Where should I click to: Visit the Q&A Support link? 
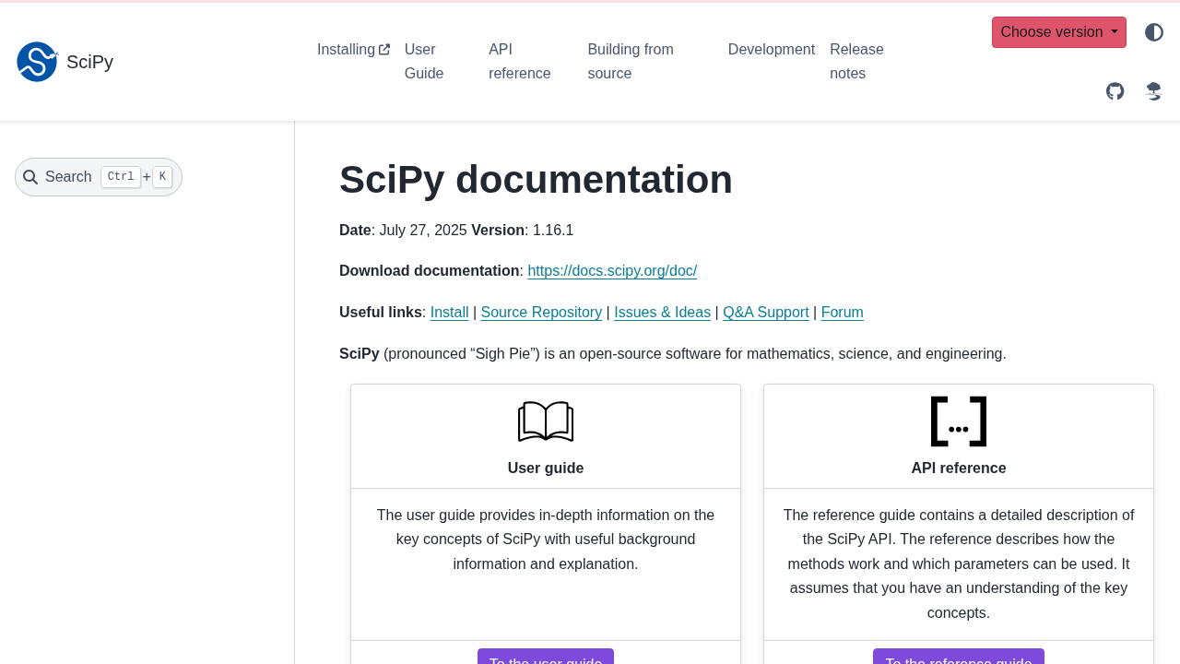pos(765,313)
